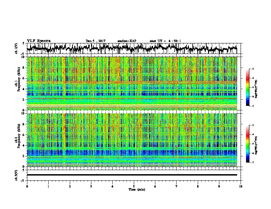Viewport: 271px width, 209px height.
Task: Click the "7" tick on time axis
Action: [177, 186]
